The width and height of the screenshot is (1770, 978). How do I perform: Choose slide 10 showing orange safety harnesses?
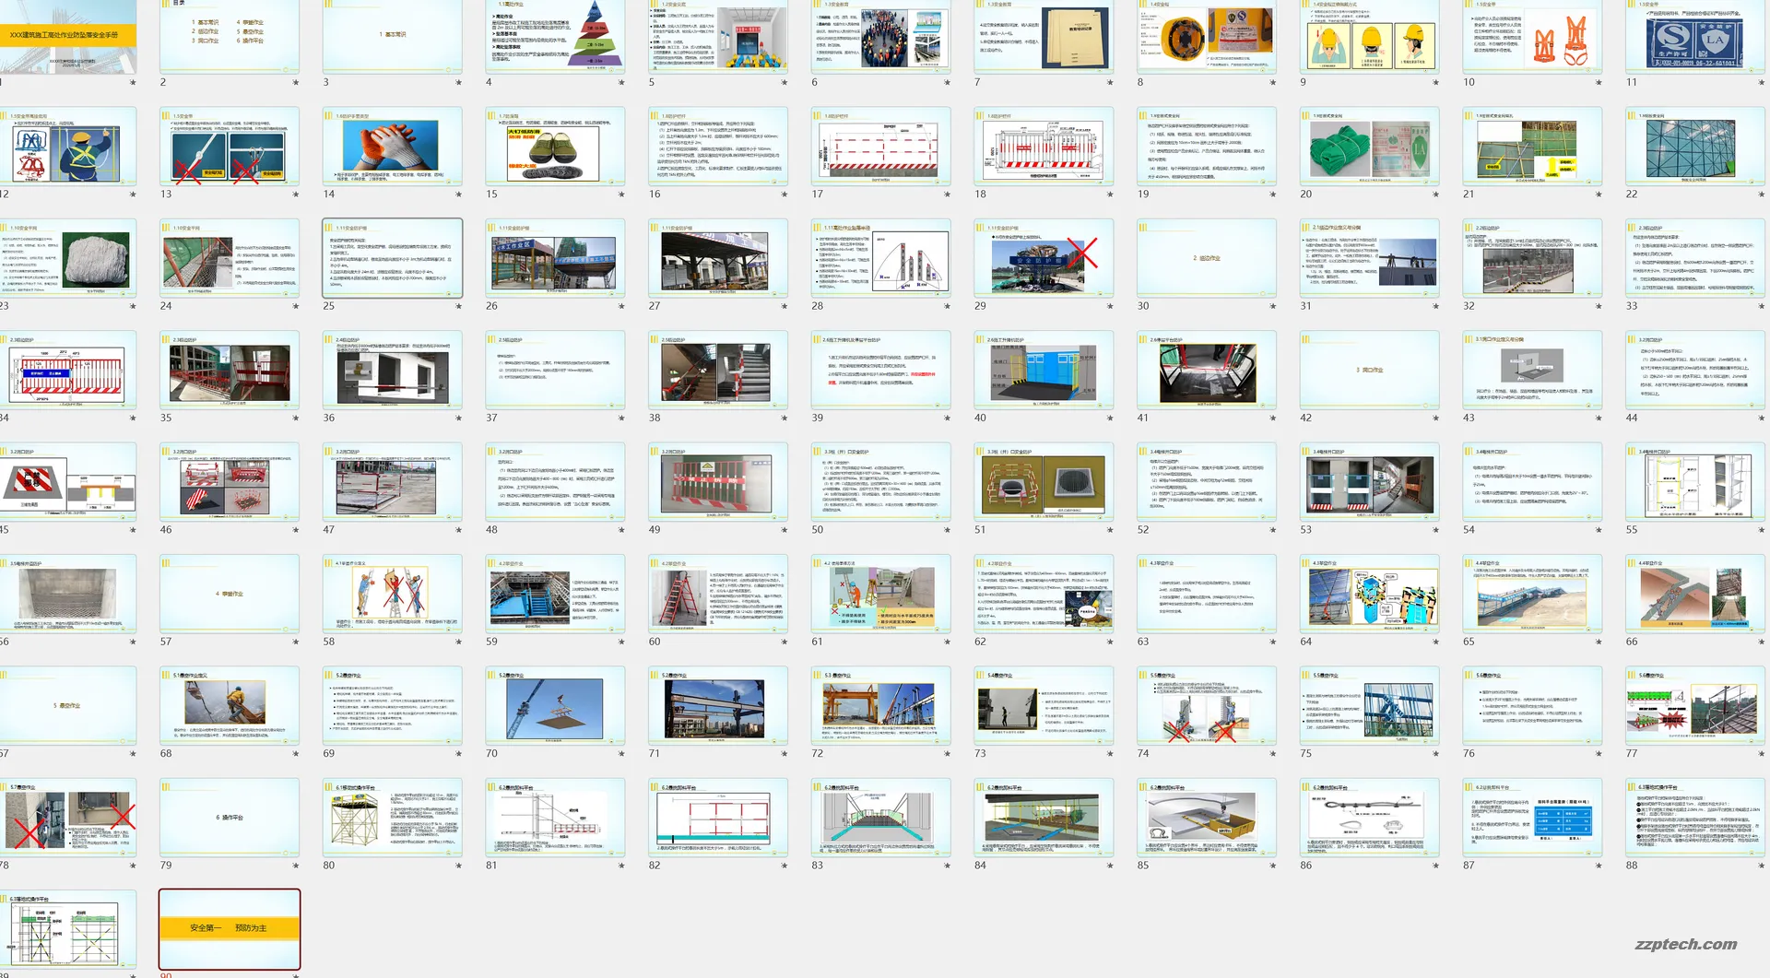[x=1532, y=35]
